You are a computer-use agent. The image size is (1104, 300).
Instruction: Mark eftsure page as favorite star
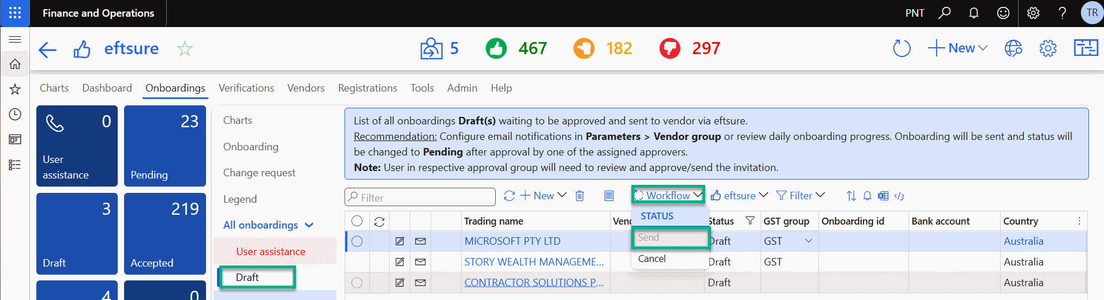tap(185, 49)
